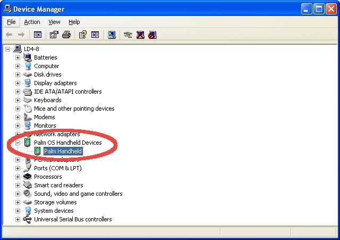The image size is (340, 240).
Task: Click the Forward arrow in the toolbar
Action: 21,35
